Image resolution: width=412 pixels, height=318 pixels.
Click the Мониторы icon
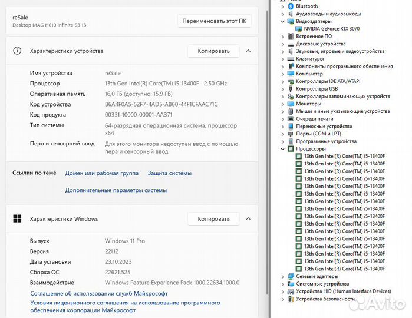[x=291, y=104]
